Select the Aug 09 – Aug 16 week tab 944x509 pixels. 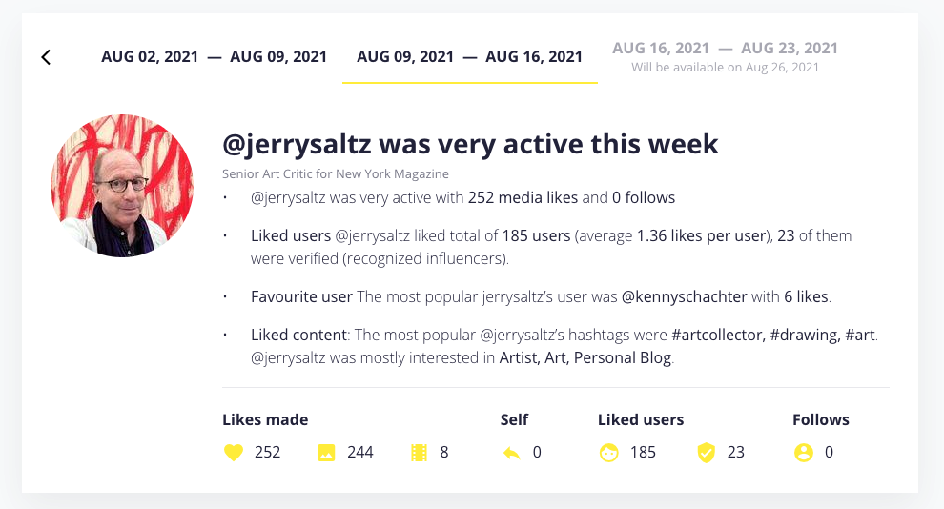pyautogui.click(x=469, y=57)
